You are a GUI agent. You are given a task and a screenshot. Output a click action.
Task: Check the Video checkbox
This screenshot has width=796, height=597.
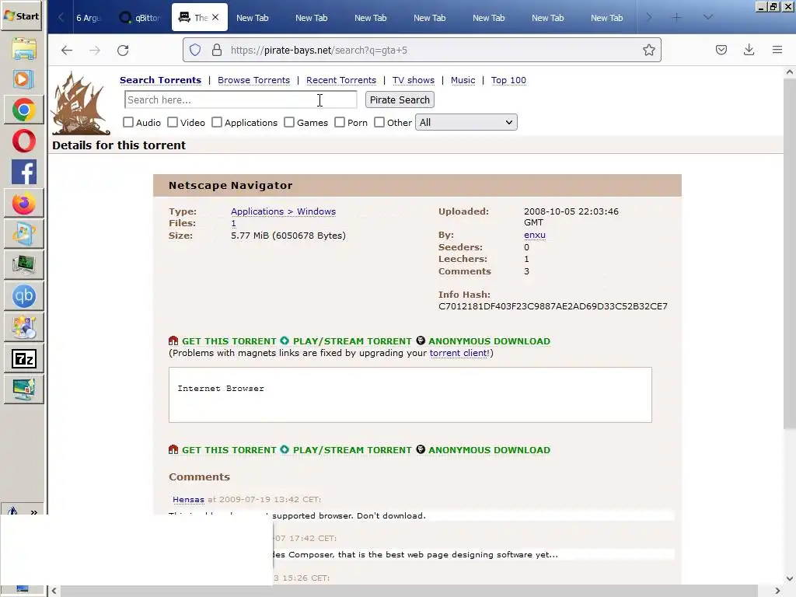click(173, 122)
